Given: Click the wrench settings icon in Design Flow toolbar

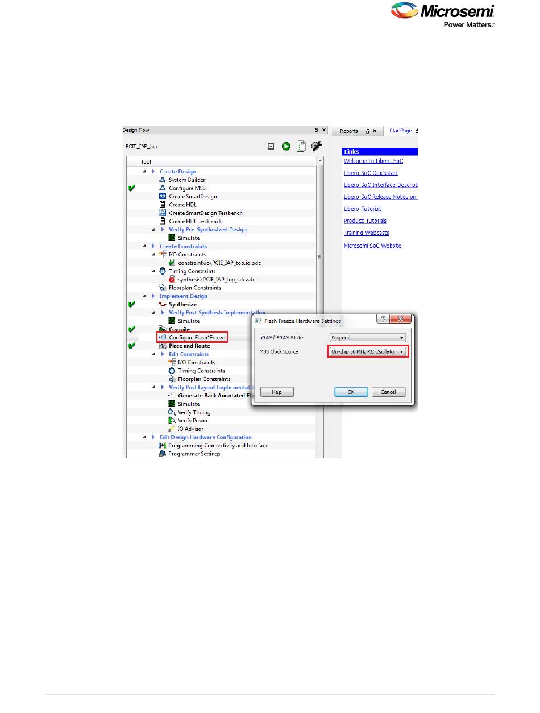Looking at the screenshot, I should 317,146.
